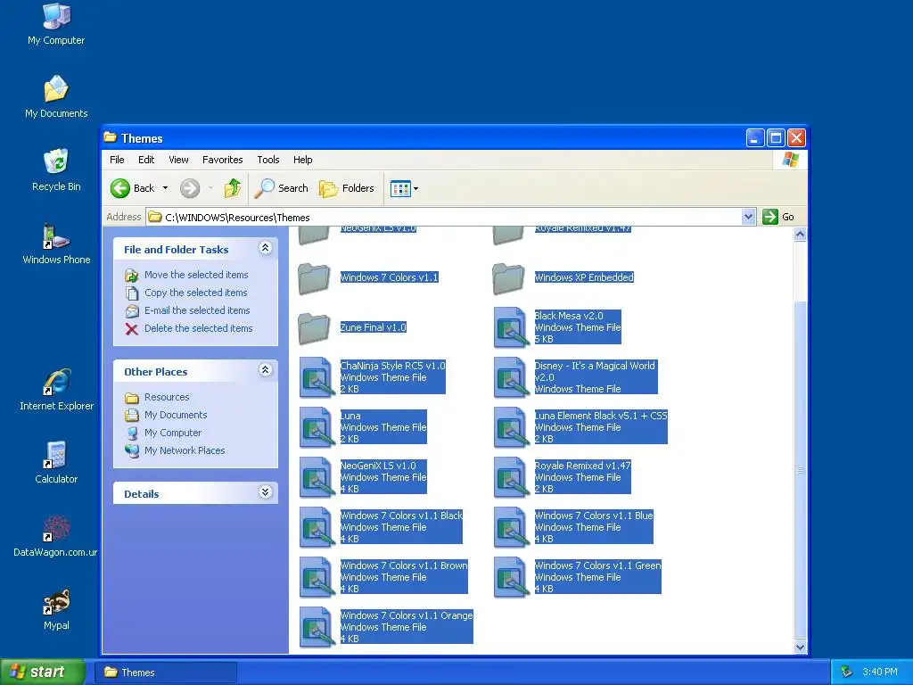
Task: Go to My Network Places link
Action: pyautogui.click(x=185, y=450)
